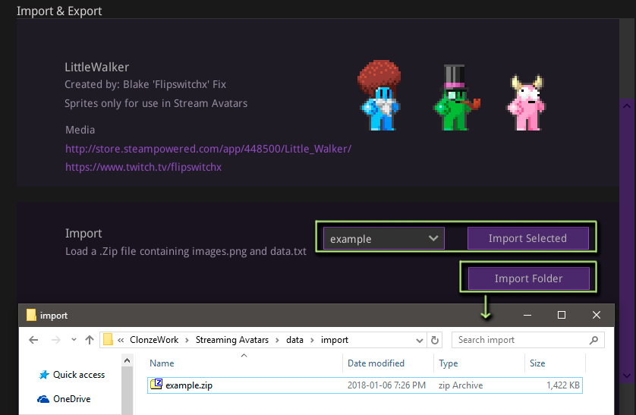Refresh the import folder view
This screenshot has width=636, height=415.
coord(435,340)
